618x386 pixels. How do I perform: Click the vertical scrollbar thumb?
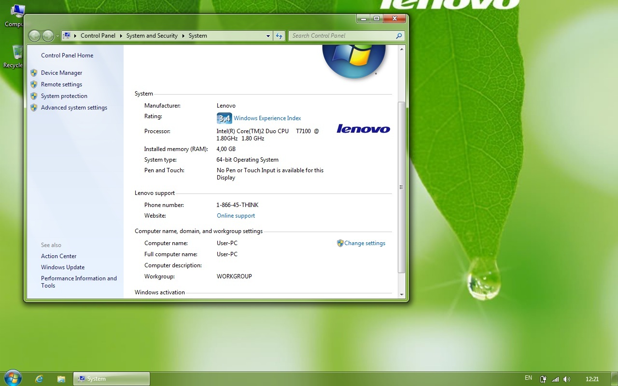[x=402, y=187]
